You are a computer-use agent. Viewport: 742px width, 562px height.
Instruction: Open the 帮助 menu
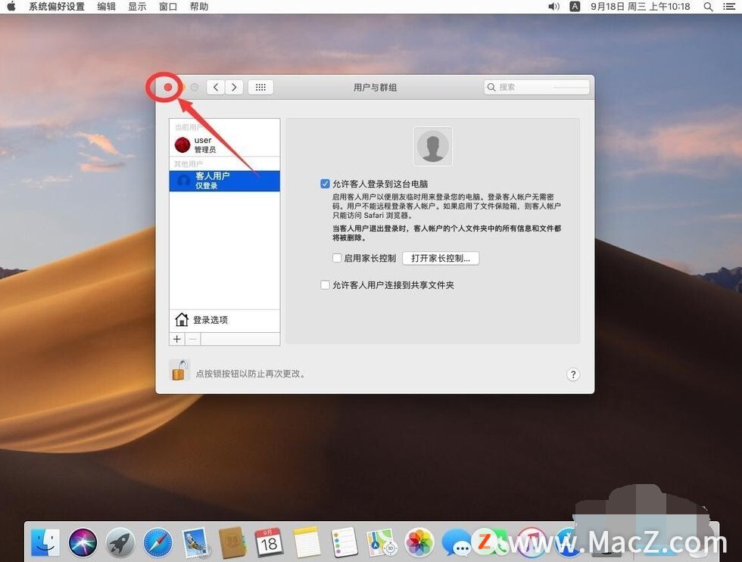(x=198, y=7)
